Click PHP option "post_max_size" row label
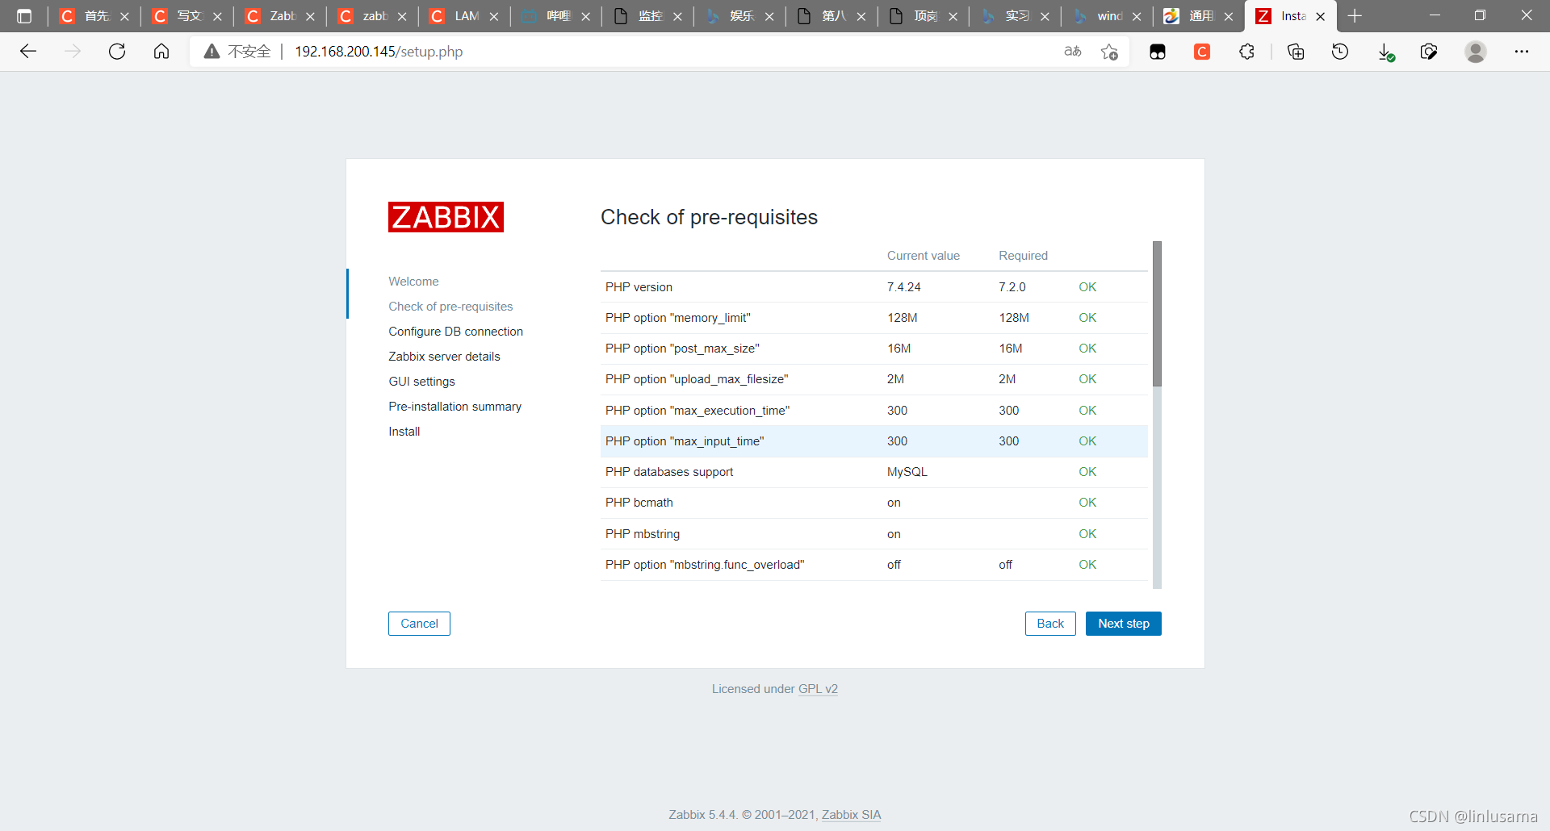1550x831 pixels. [682, 349]
